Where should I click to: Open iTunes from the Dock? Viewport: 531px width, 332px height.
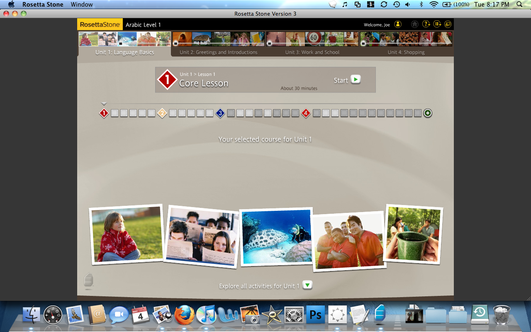pyautogui.click(x=206, y=315)
